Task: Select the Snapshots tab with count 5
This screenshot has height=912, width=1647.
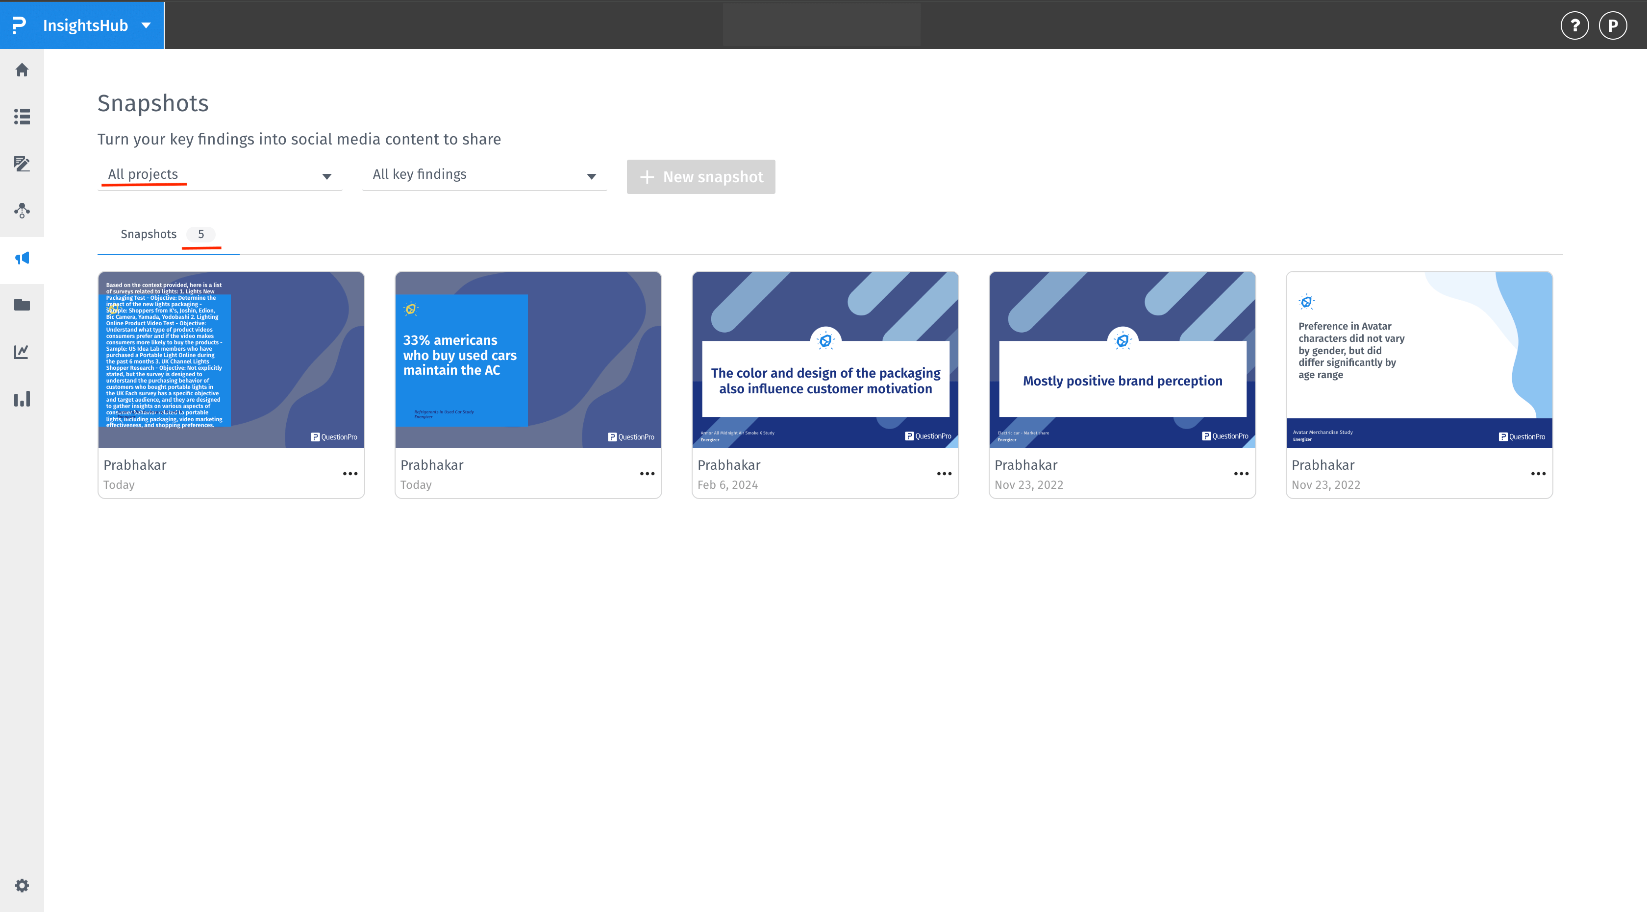Action: 168,235
